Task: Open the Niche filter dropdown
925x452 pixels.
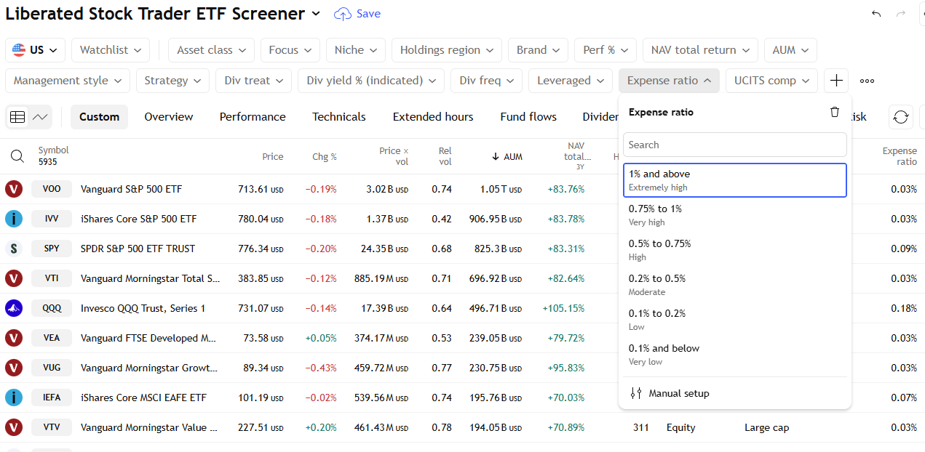Action: (x=356, y=50)
